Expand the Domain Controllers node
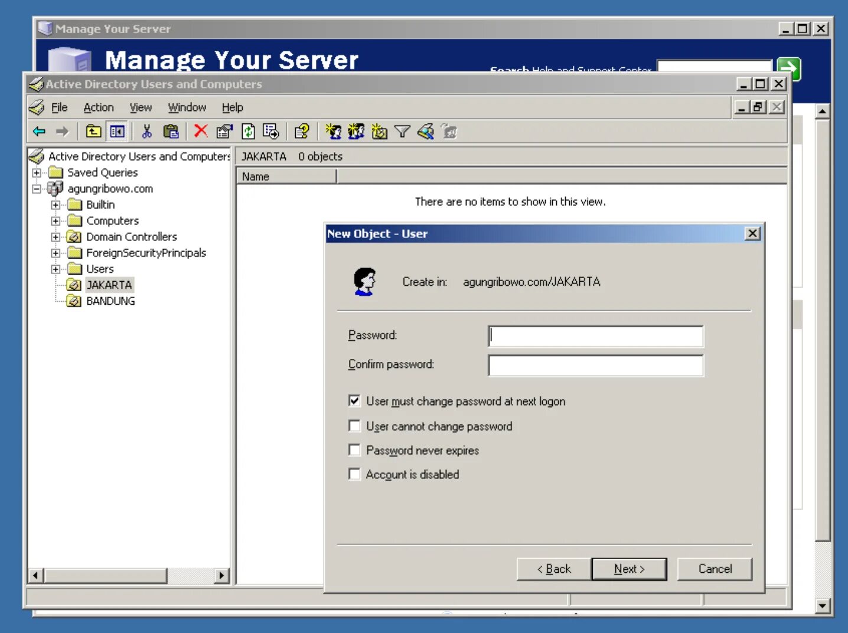This screenshot has width=848, height=633. [x=56, y=237]
